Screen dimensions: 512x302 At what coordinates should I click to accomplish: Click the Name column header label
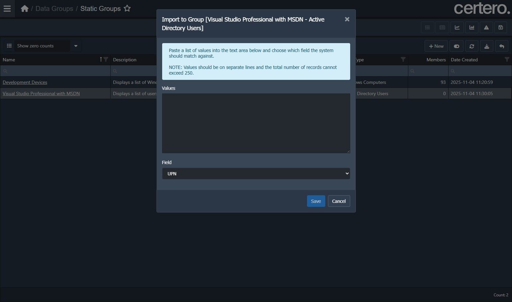(9, 60)
